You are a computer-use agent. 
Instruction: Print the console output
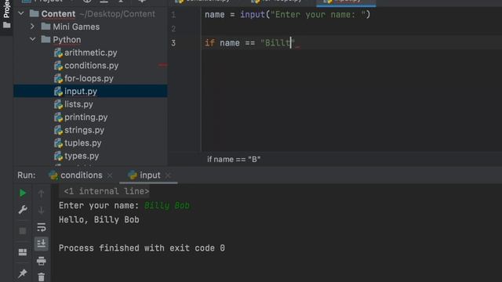(x=42, y=261)
